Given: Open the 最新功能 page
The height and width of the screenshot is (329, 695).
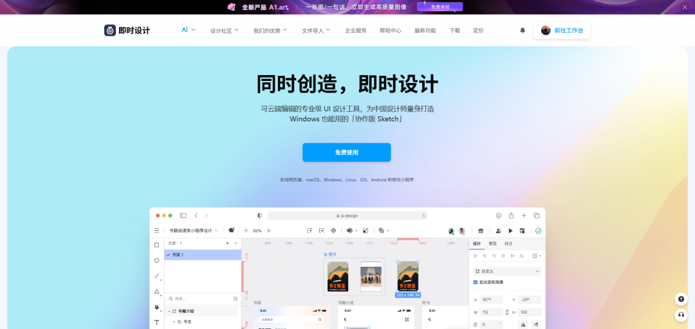Looking at the screenshot, I should (x=425, y=31).
